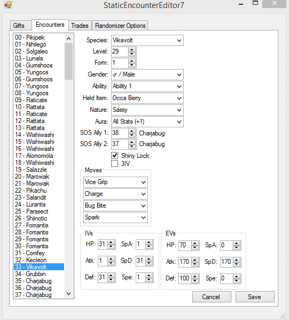
Task: Raise HP IV using up arrow
Action: (111, 242)
